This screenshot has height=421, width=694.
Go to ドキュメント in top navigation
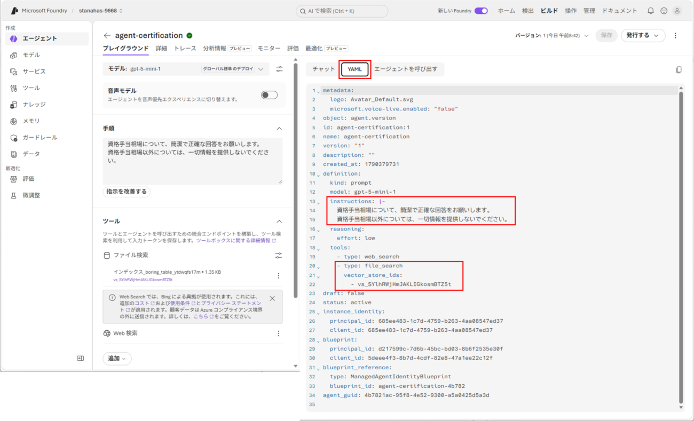click(x=620, y=11)
